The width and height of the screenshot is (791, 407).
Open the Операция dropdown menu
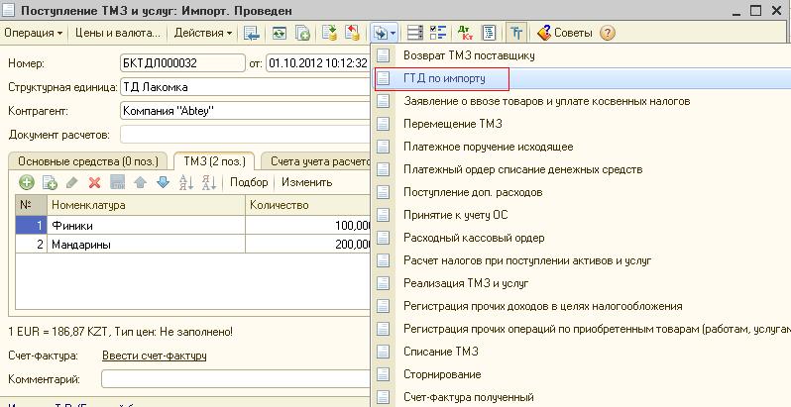click(x=34, y=33)
